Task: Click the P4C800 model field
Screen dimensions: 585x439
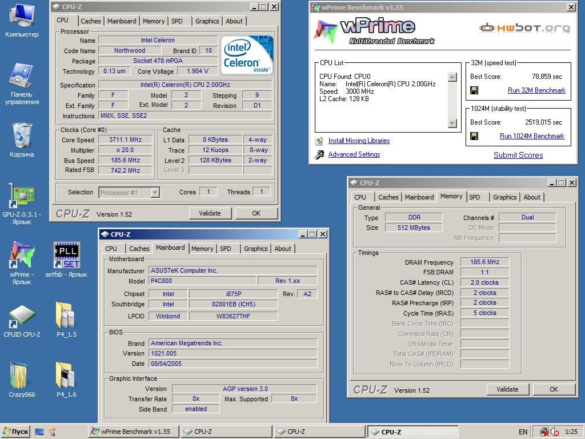Action: (203, 281)
